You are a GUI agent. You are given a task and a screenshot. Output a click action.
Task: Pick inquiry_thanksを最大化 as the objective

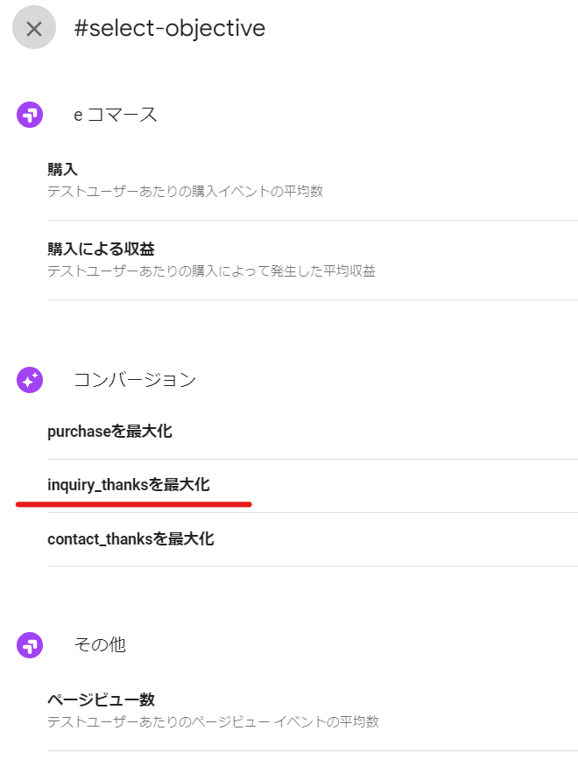[x=128, y=484]
